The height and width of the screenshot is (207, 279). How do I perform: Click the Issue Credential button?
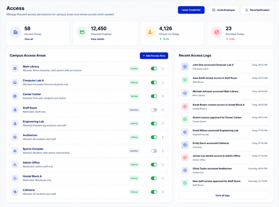(191, 10)
